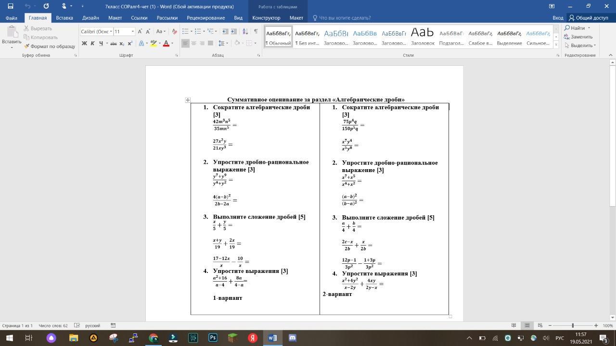
Task: Click the text effects glowing A icon
Action: click(141, 43)
